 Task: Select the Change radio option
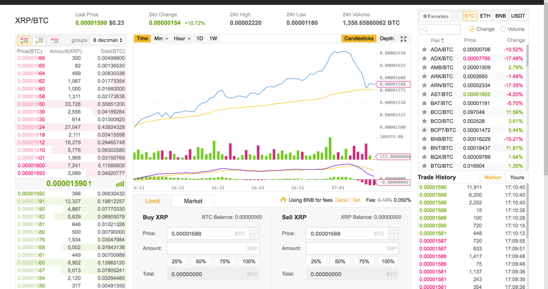point(472,29)
